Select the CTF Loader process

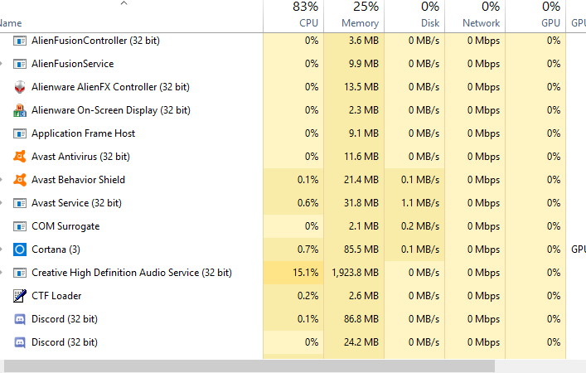[x=56, y=296]
